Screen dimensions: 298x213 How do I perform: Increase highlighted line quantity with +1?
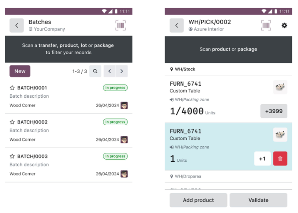point(263,159)
